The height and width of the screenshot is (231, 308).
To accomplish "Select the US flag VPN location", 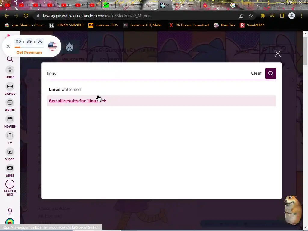I will [x=52, y=46].
